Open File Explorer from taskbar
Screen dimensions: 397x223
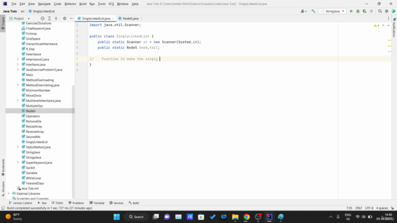pyautogui.click(x=235, y=217)
